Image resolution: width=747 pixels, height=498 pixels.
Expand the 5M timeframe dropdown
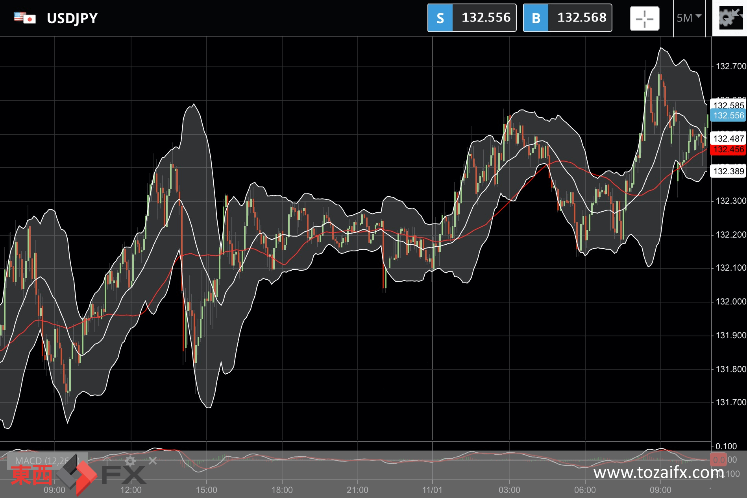689,18
